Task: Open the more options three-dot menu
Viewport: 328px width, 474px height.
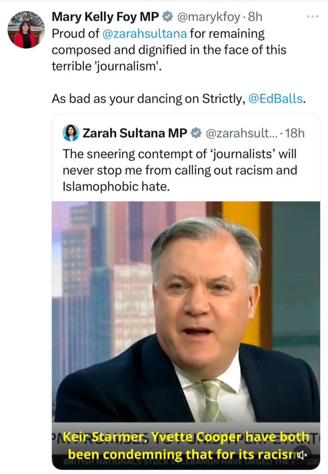Action: pos(313,17)
